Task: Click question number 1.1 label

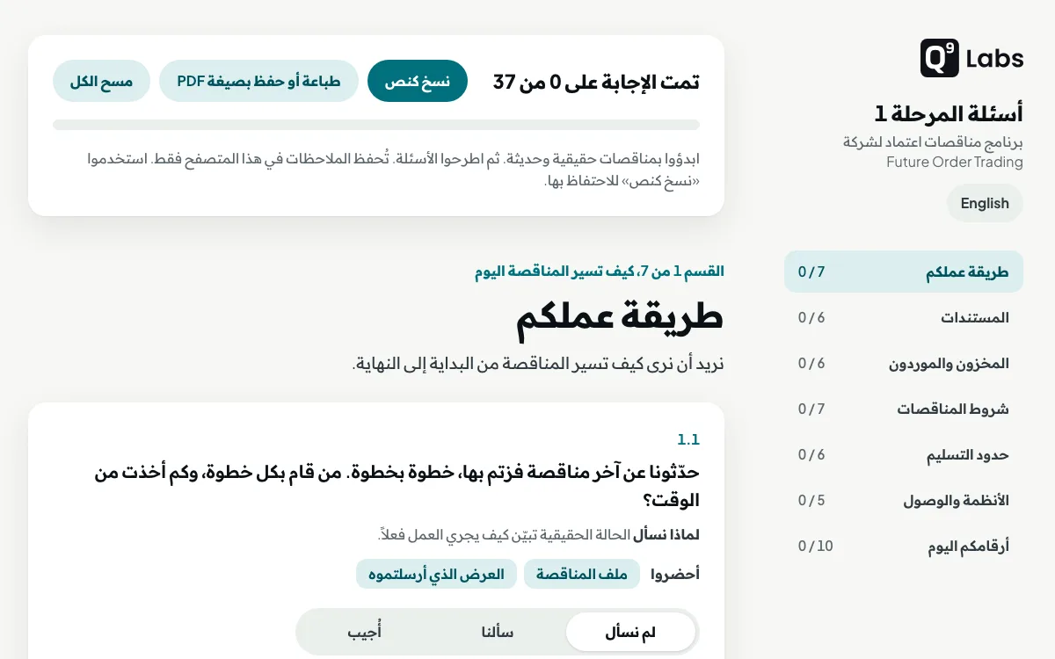Action: [x=688, y=439]
